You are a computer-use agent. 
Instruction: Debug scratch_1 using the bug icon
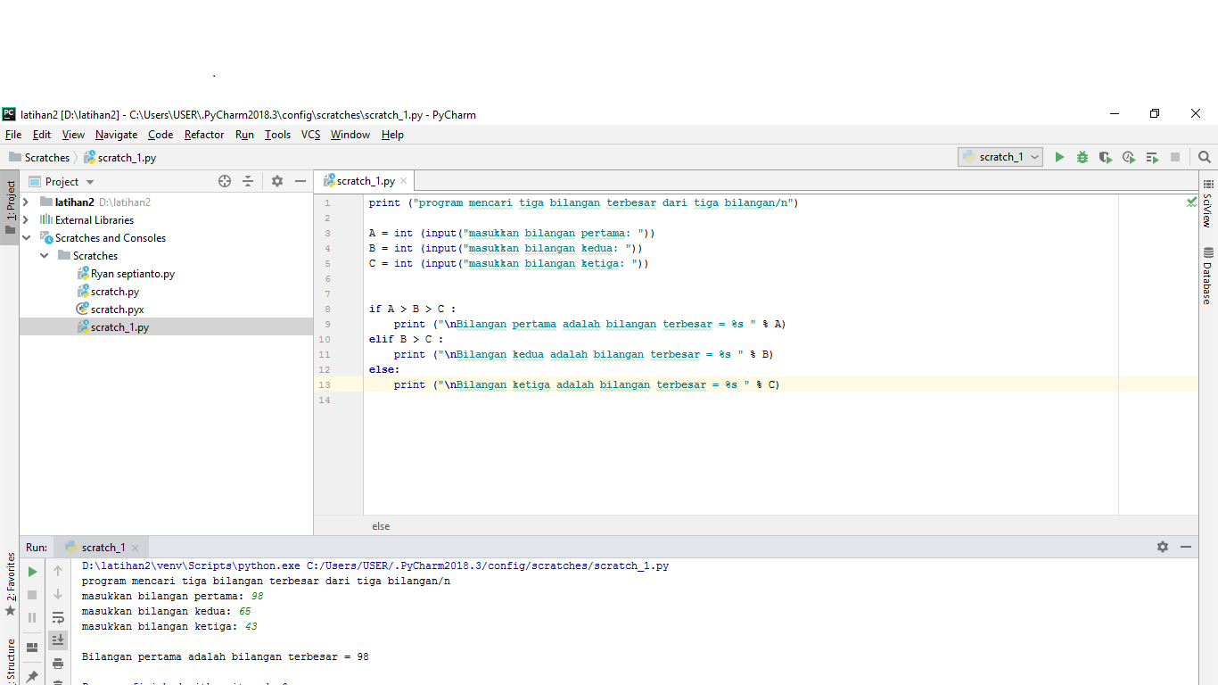(1082, 157)
